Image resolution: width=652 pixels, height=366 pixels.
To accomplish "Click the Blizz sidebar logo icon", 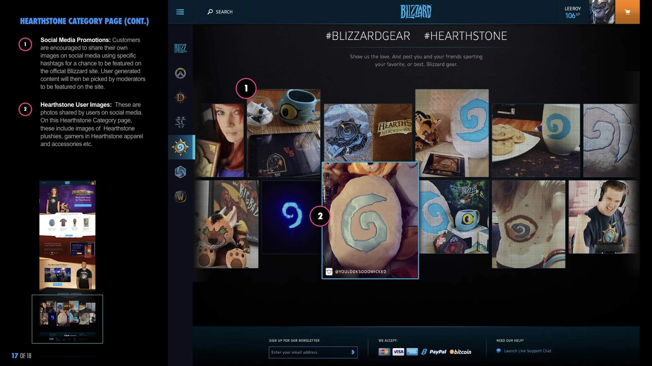I will 180,48.
